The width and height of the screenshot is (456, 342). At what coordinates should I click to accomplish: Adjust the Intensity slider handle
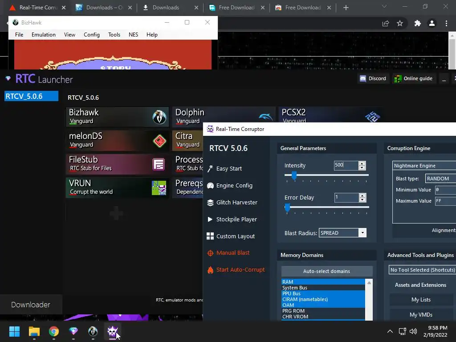coord(294,175)
